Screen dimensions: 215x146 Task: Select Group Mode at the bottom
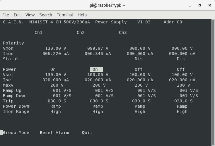(16, 133)
